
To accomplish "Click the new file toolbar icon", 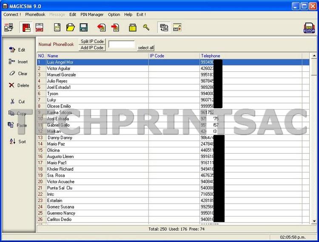I will click(x=57, y=28).
